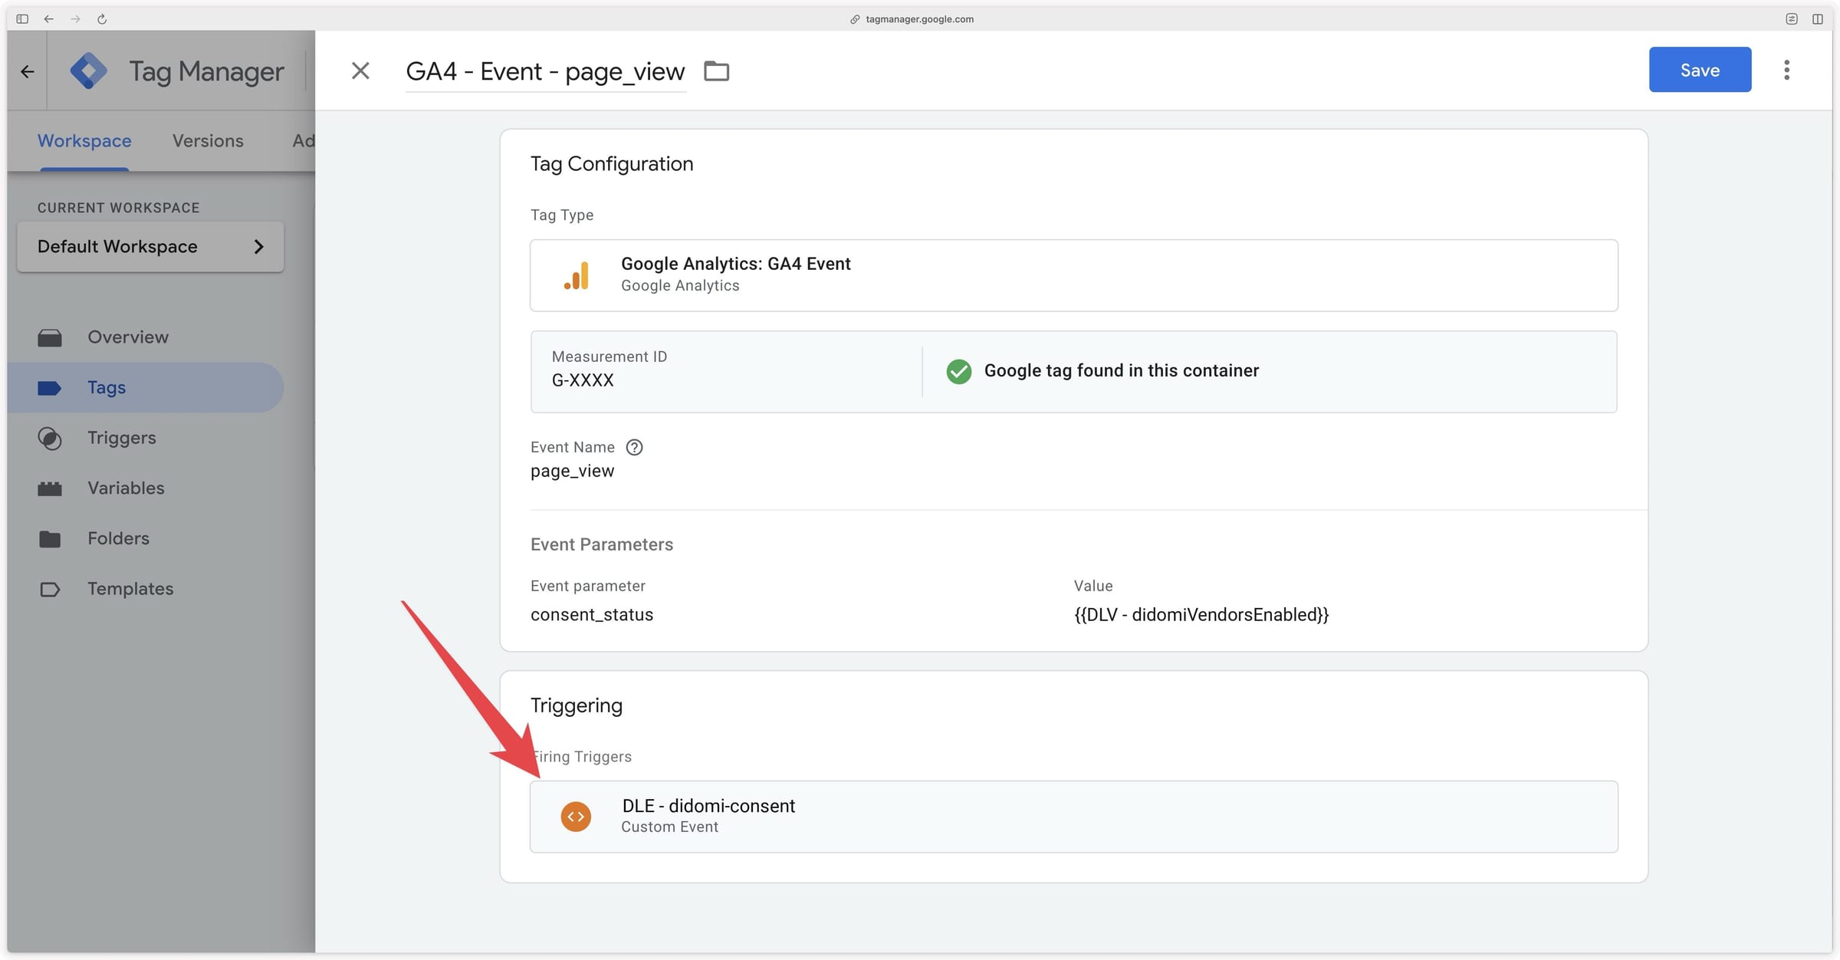Image resolution: width=1840 pixels, height=960 pixels.
Task: Click the Triggers sidebar icon
Action: 50,438
